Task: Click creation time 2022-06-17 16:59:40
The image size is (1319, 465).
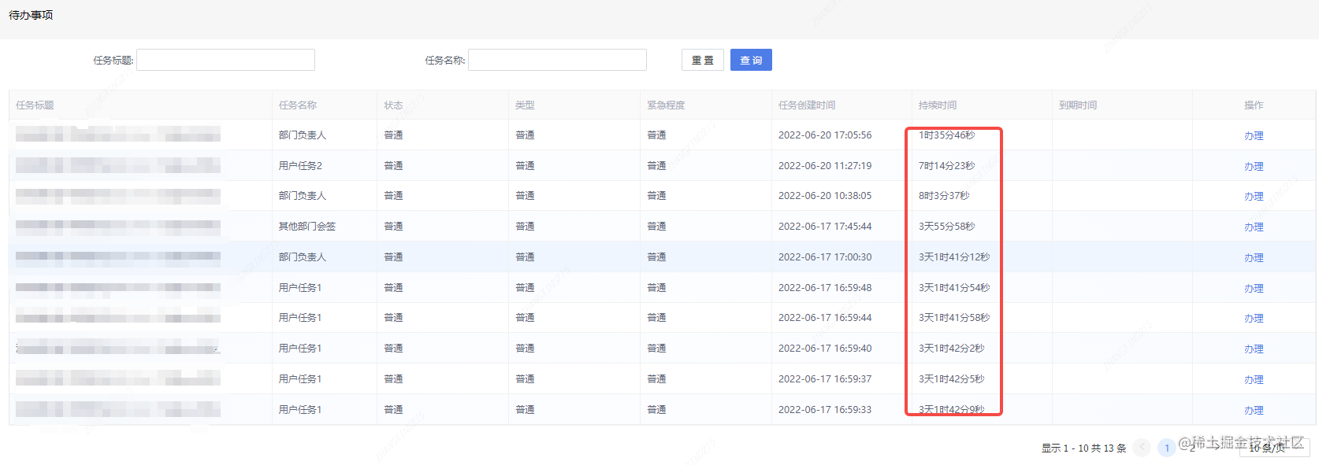Action: pos(825,348)
